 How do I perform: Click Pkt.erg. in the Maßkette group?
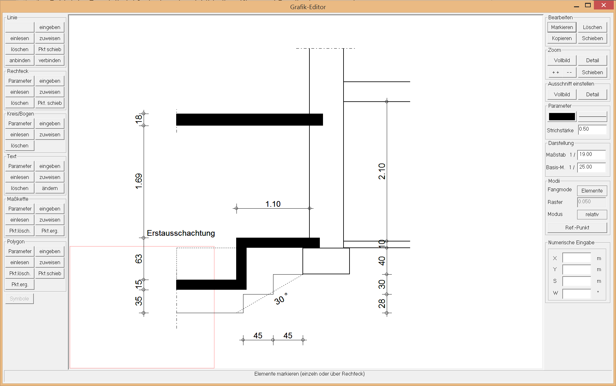(x=50, y=231)
